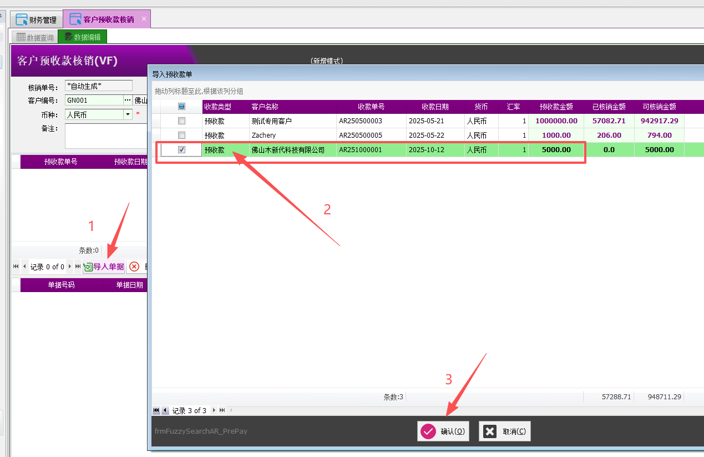Image resolution: width=704 pixels, height=457 pixels.
Task: Click next record arrow in main form navigator
Action: pos(70,267)
